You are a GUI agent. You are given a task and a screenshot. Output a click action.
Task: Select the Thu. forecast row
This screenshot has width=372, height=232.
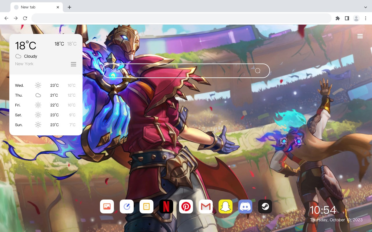pyautogui.click(x=46, y=95)
